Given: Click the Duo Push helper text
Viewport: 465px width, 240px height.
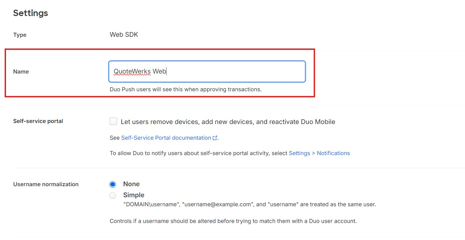Looking at the screenshot, I should 186,89.
